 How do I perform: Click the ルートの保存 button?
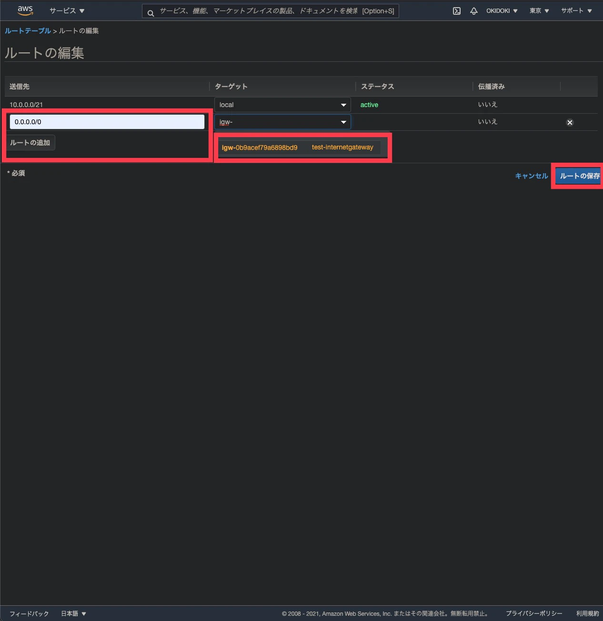pos(579,176)
